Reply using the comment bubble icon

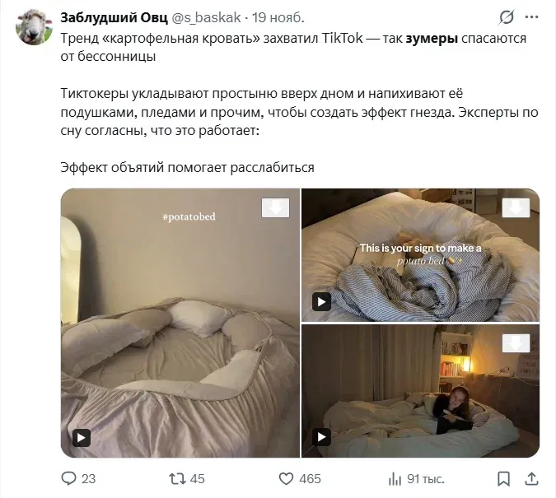(68, 478)
